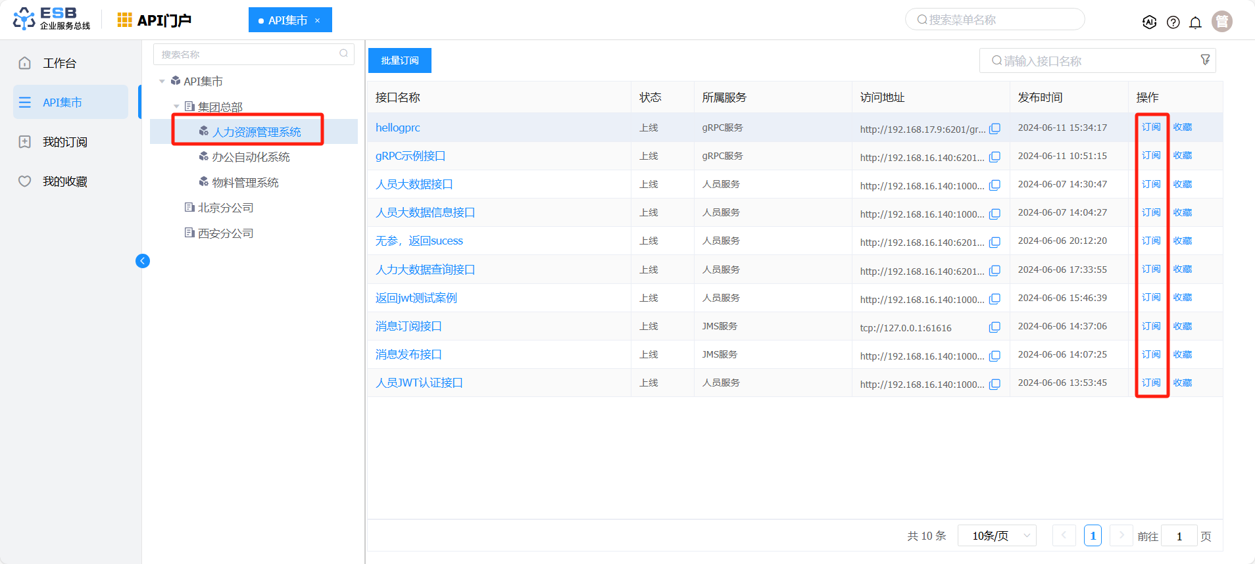Open the 人员大数据接口 link
The height and width of the screenshot is (564, 1255).
click(414, 184)
